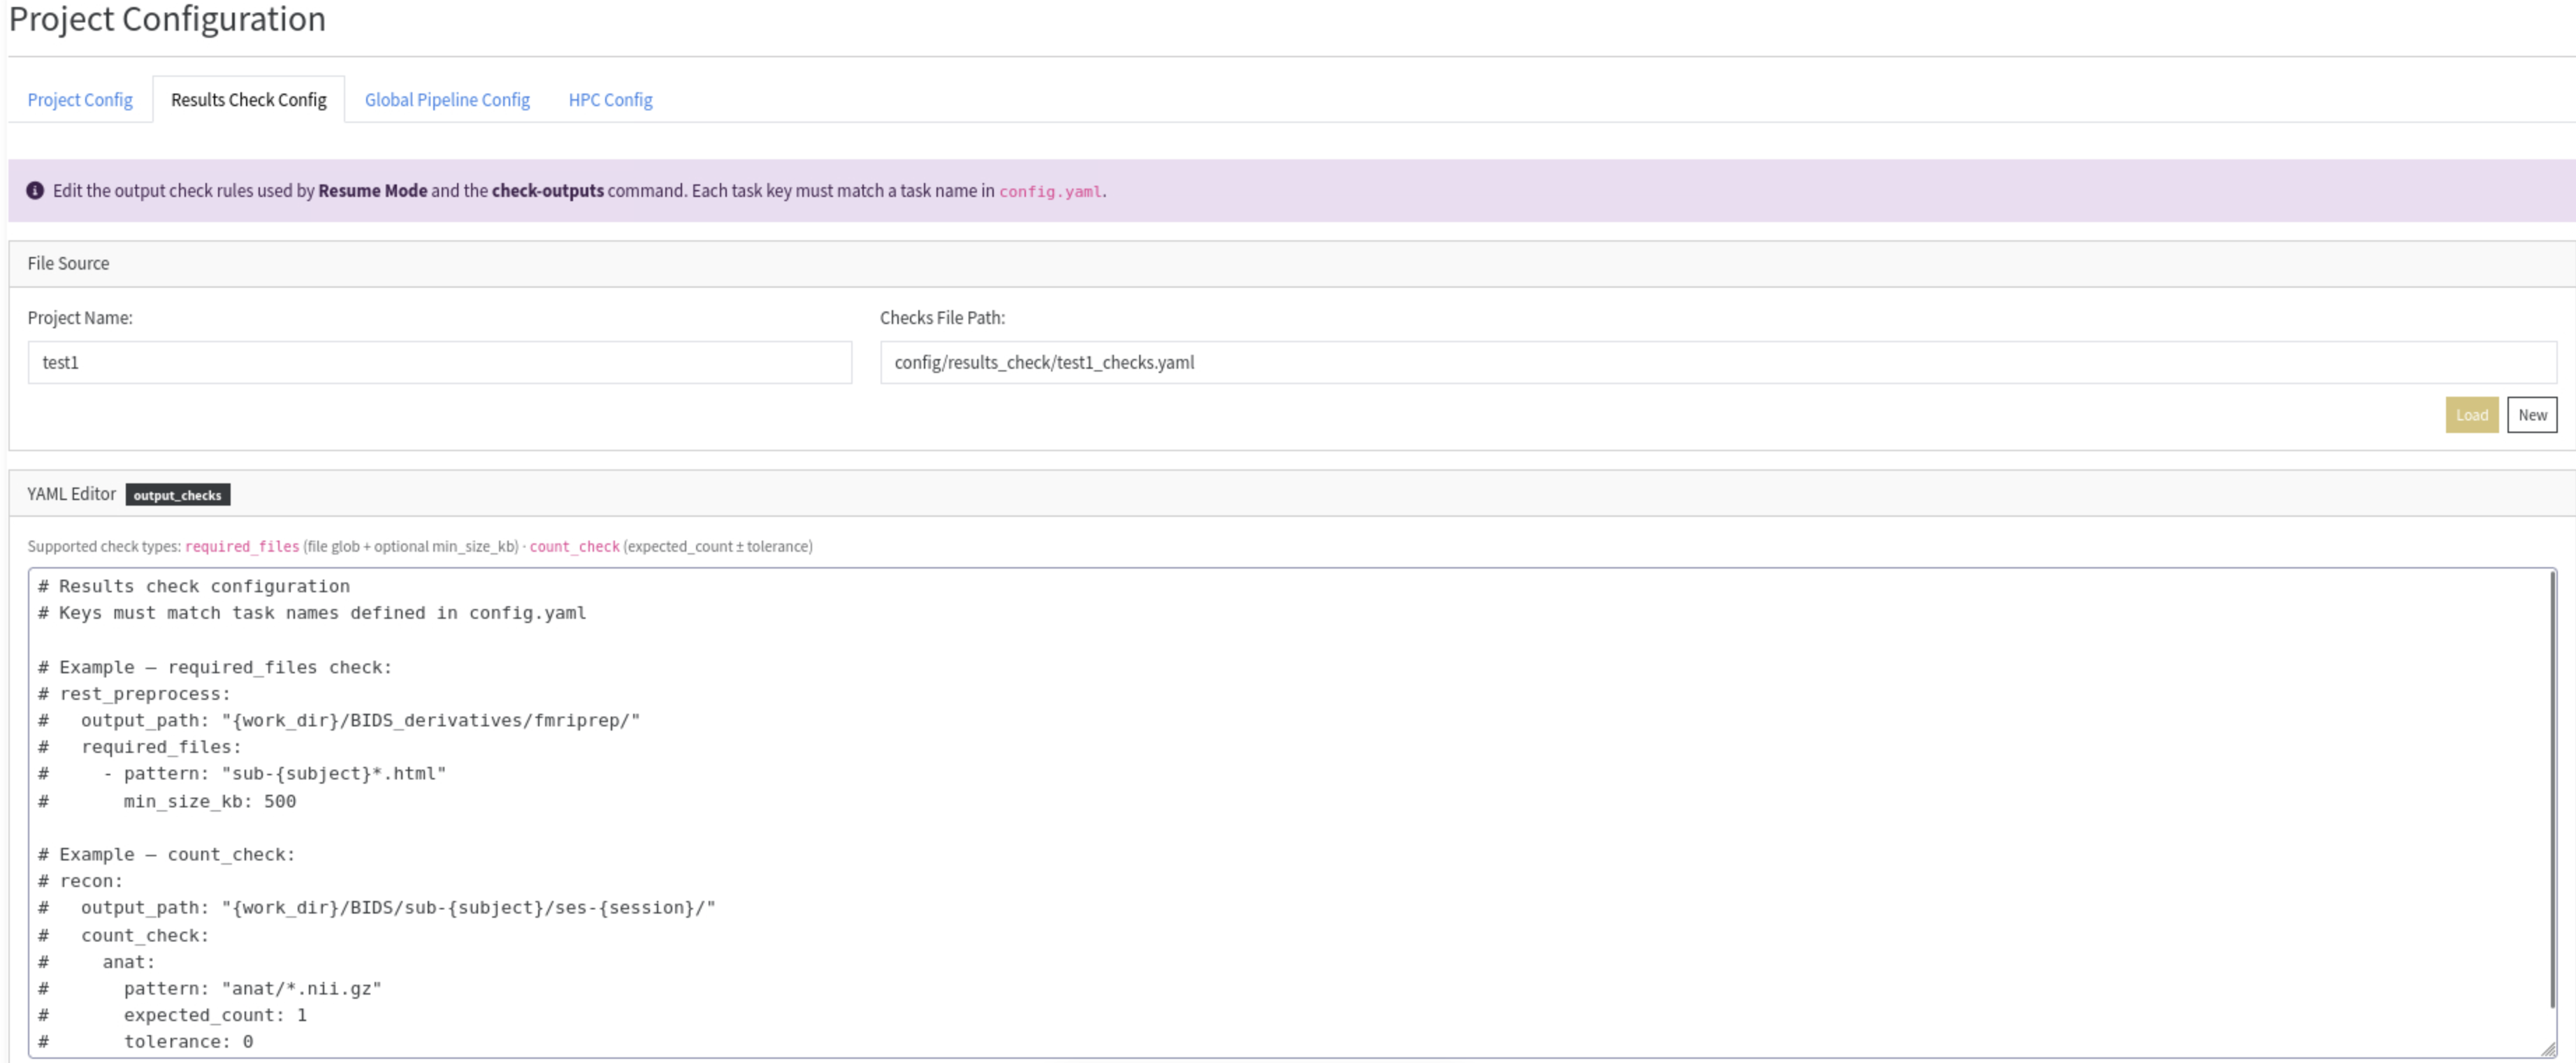This screenshot has height=1063, width=2576.
Task: Click the textarea resize handle corner
Action: [x=2548, y=1049]
